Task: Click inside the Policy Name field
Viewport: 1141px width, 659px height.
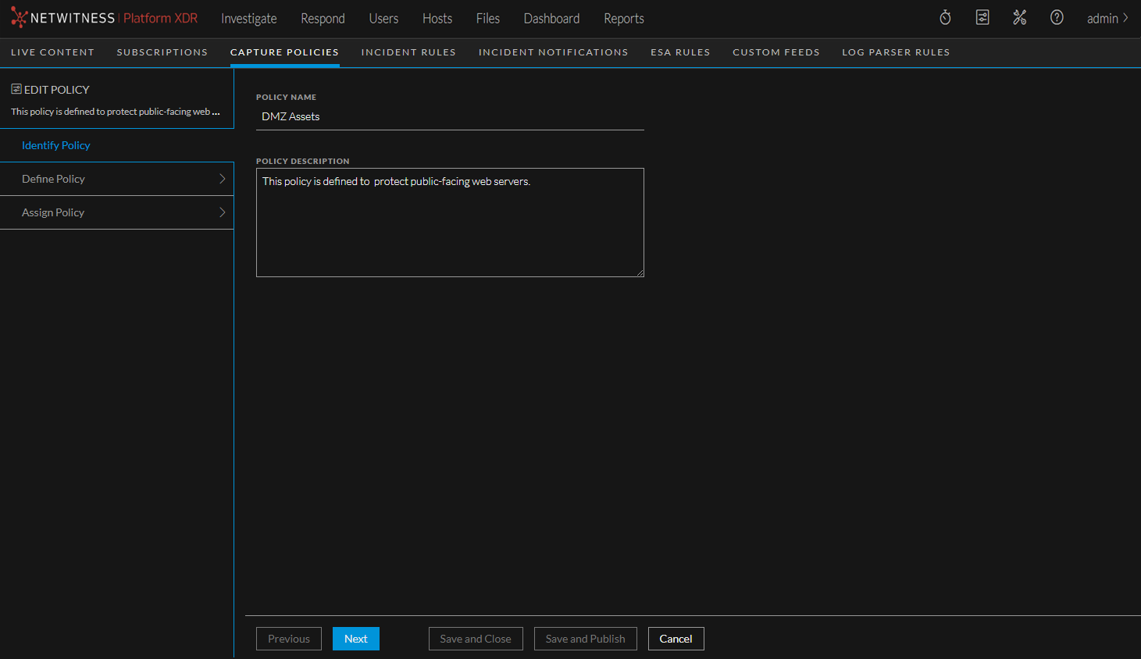Action: click(x=450, y=116)
